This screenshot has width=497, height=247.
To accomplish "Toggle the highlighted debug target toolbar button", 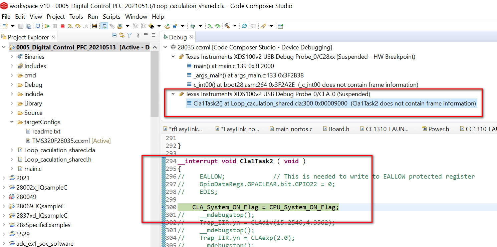I will pos(104,26).
